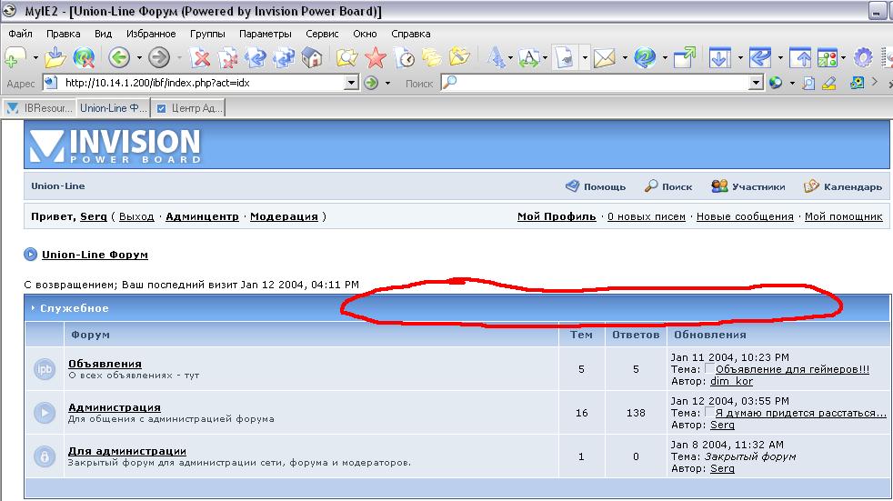The width and height of the screenshot is (893, 501).
Task: Click the locked Для администрации forum icon
Action: click(45, 456)
